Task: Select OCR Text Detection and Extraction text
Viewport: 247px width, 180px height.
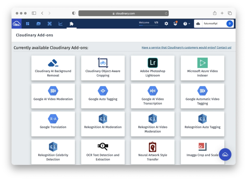Action: [x=103, y=157]
